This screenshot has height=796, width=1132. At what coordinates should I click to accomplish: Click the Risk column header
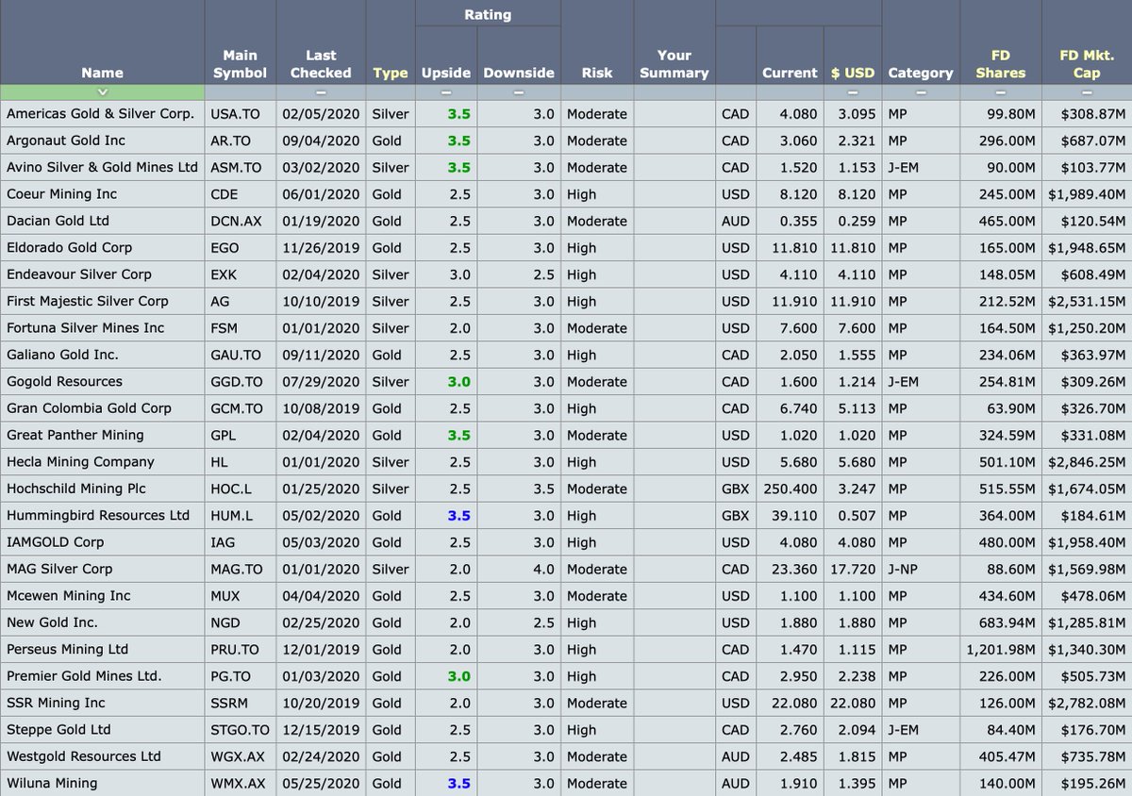[x=597, y=73]
